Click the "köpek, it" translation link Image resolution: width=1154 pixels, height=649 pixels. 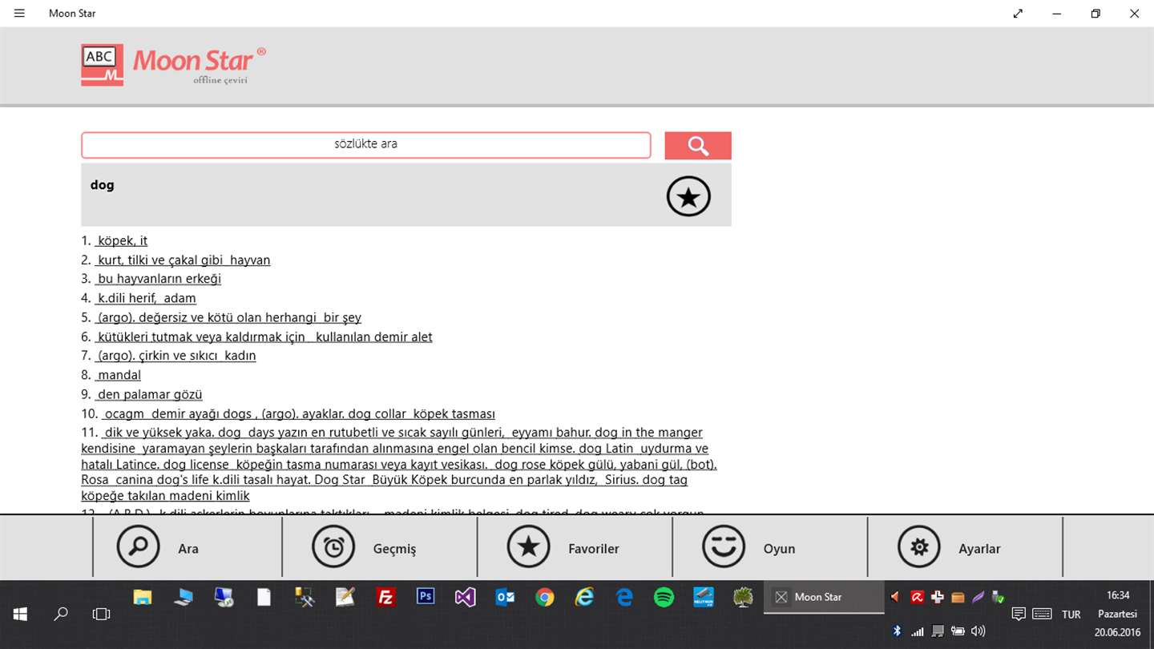(x=122, y=240)
